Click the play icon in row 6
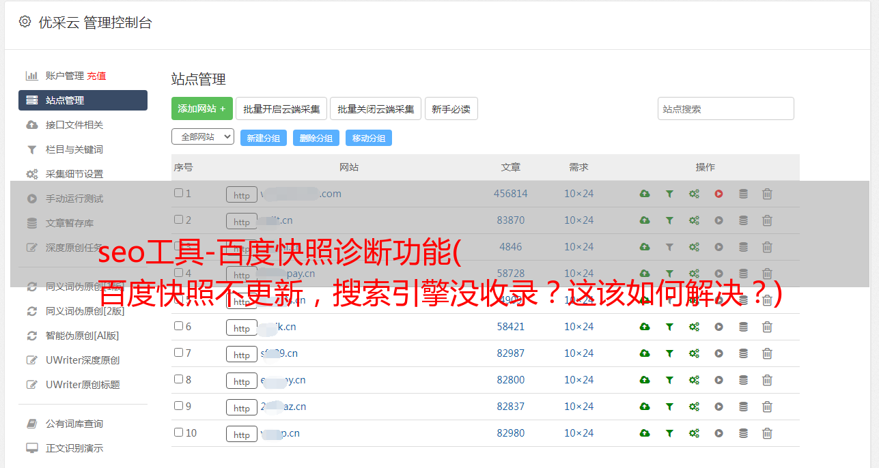 [x=718, y=327]
